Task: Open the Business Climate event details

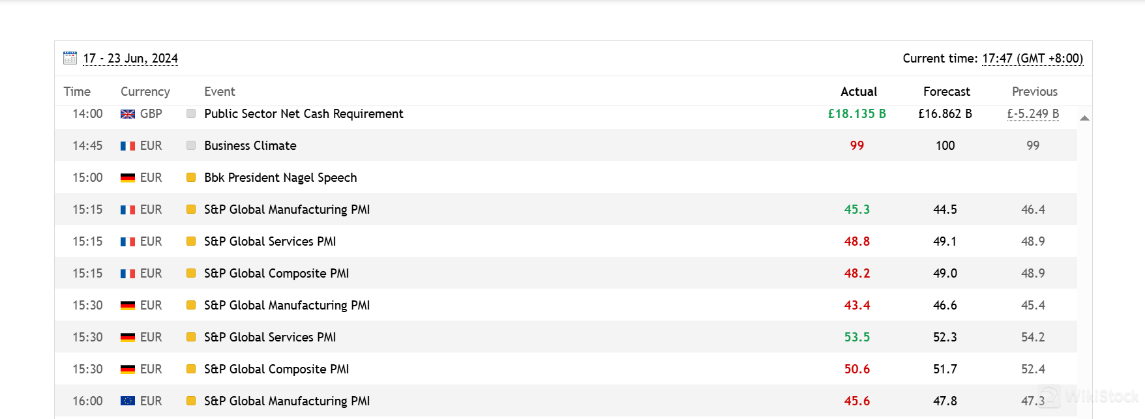Action: tap(250, 146)
